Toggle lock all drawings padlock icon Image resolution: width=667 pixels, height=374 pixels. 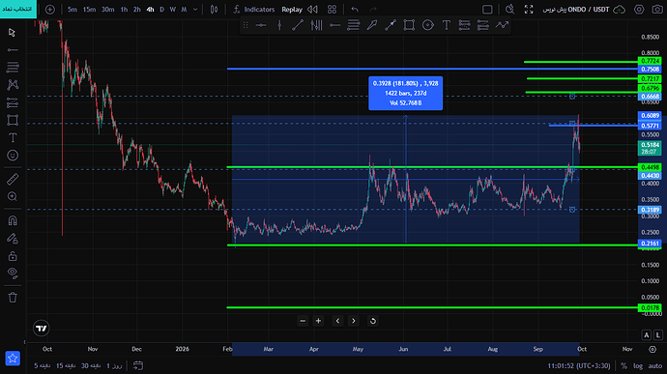coord(13,256)
